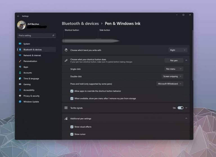This screenshot has width=216, height=157.
Task: Click the Personalization brush icon
Action: [20, 61]
